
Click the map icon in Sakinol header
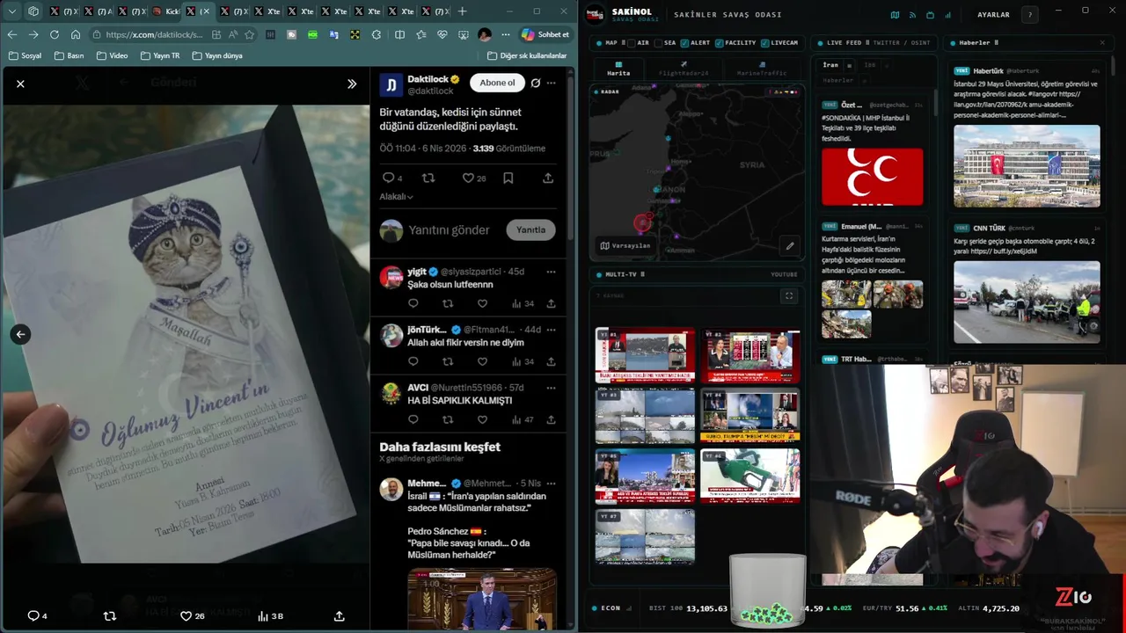[x=895, y=15]
